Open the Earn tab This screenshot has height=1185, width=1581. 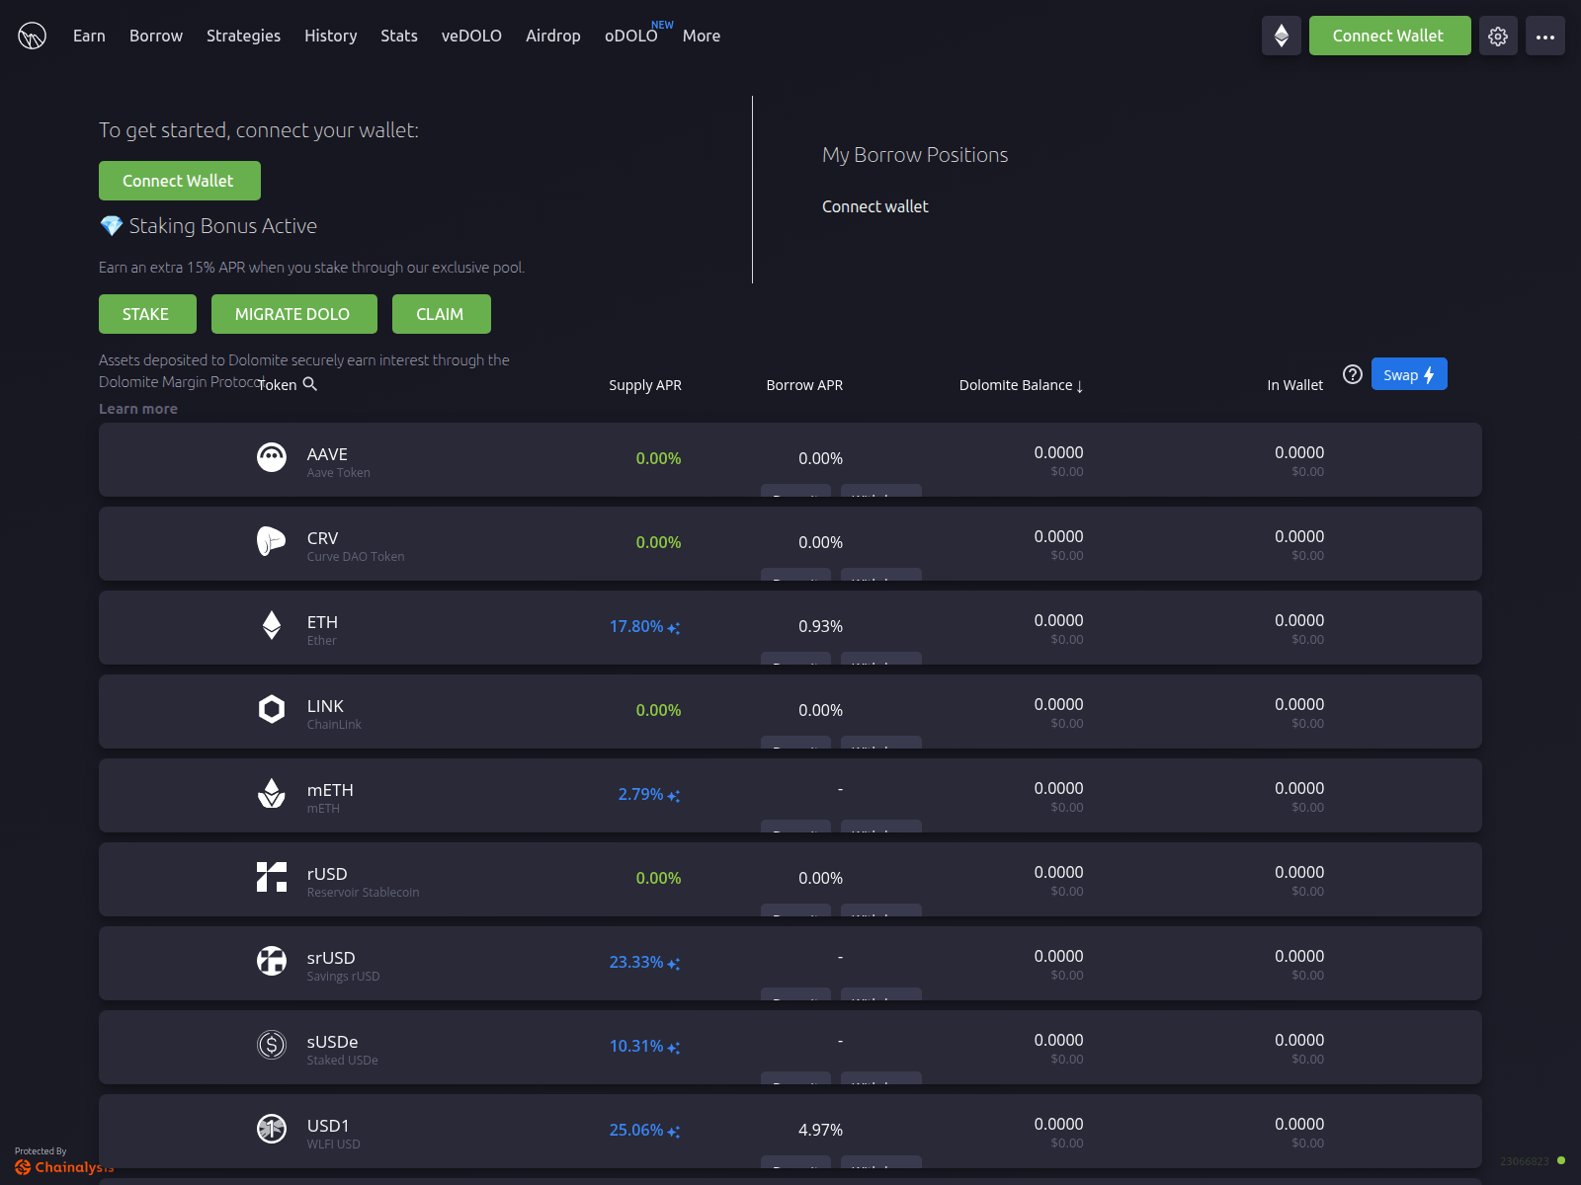(x=89, y=36)
